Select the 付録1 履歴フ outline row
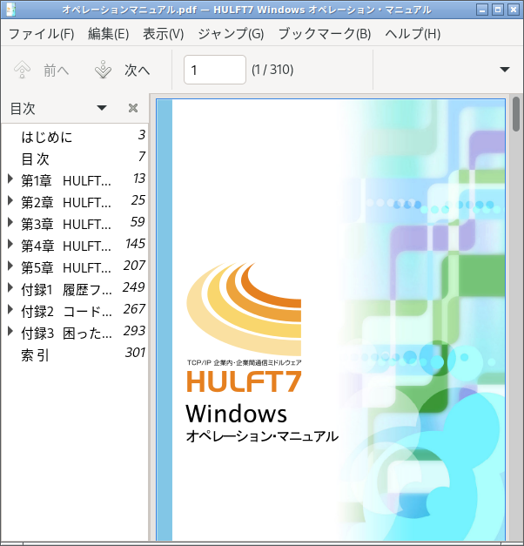 pos(75,288)
